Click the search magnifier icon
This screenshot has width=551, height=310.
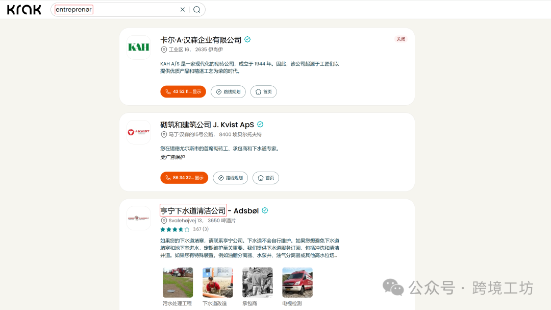click(197, 9)
